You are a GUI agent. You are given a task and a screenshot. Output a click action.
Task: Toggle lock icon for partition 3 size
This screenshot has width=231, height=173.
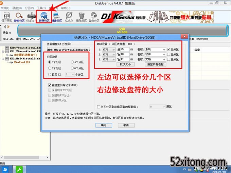click(x=119, y=59)
